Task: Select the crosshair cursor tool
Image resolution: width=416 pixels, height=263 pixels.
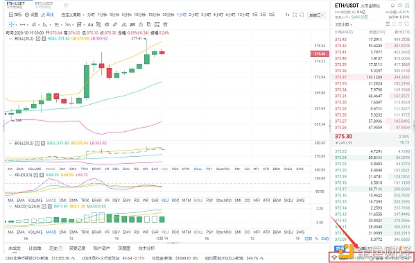Action: pyautogui.click(x=11, y=25)
